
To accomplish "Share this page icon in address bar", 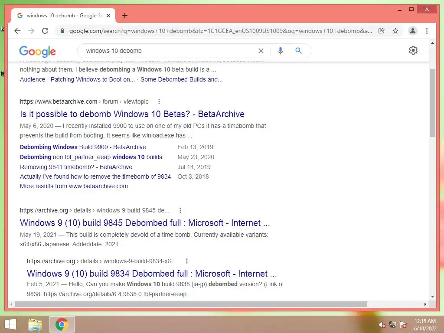I will [382, 31].
